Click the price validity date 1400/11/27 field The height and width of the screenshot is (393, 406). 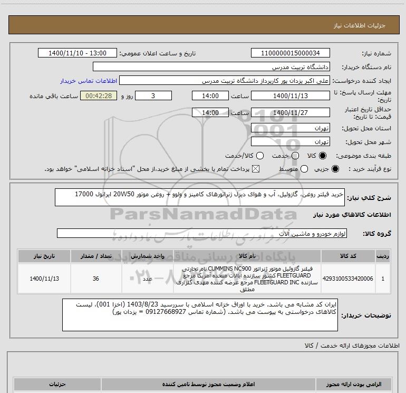tap(290, 112)
